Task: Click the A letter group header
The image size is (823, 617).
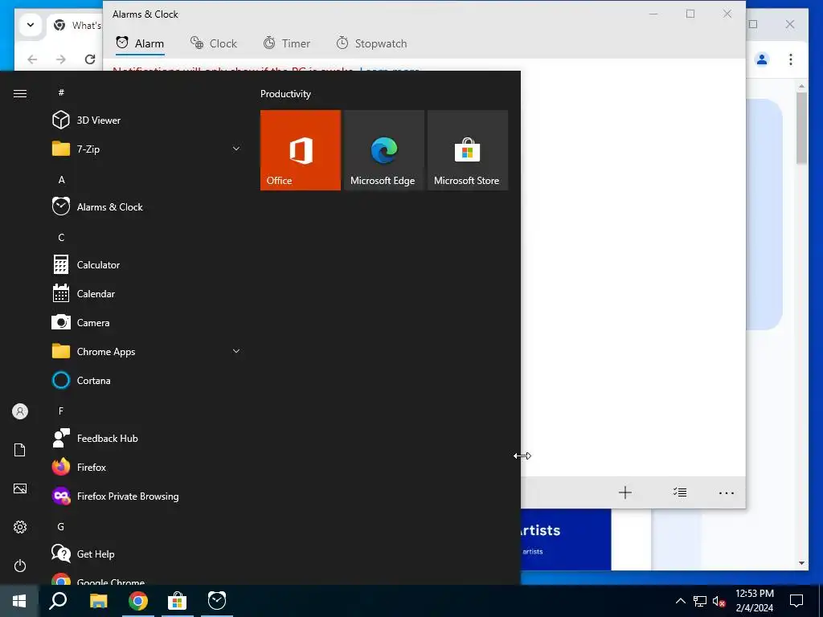Action: (x=61, y=179)
